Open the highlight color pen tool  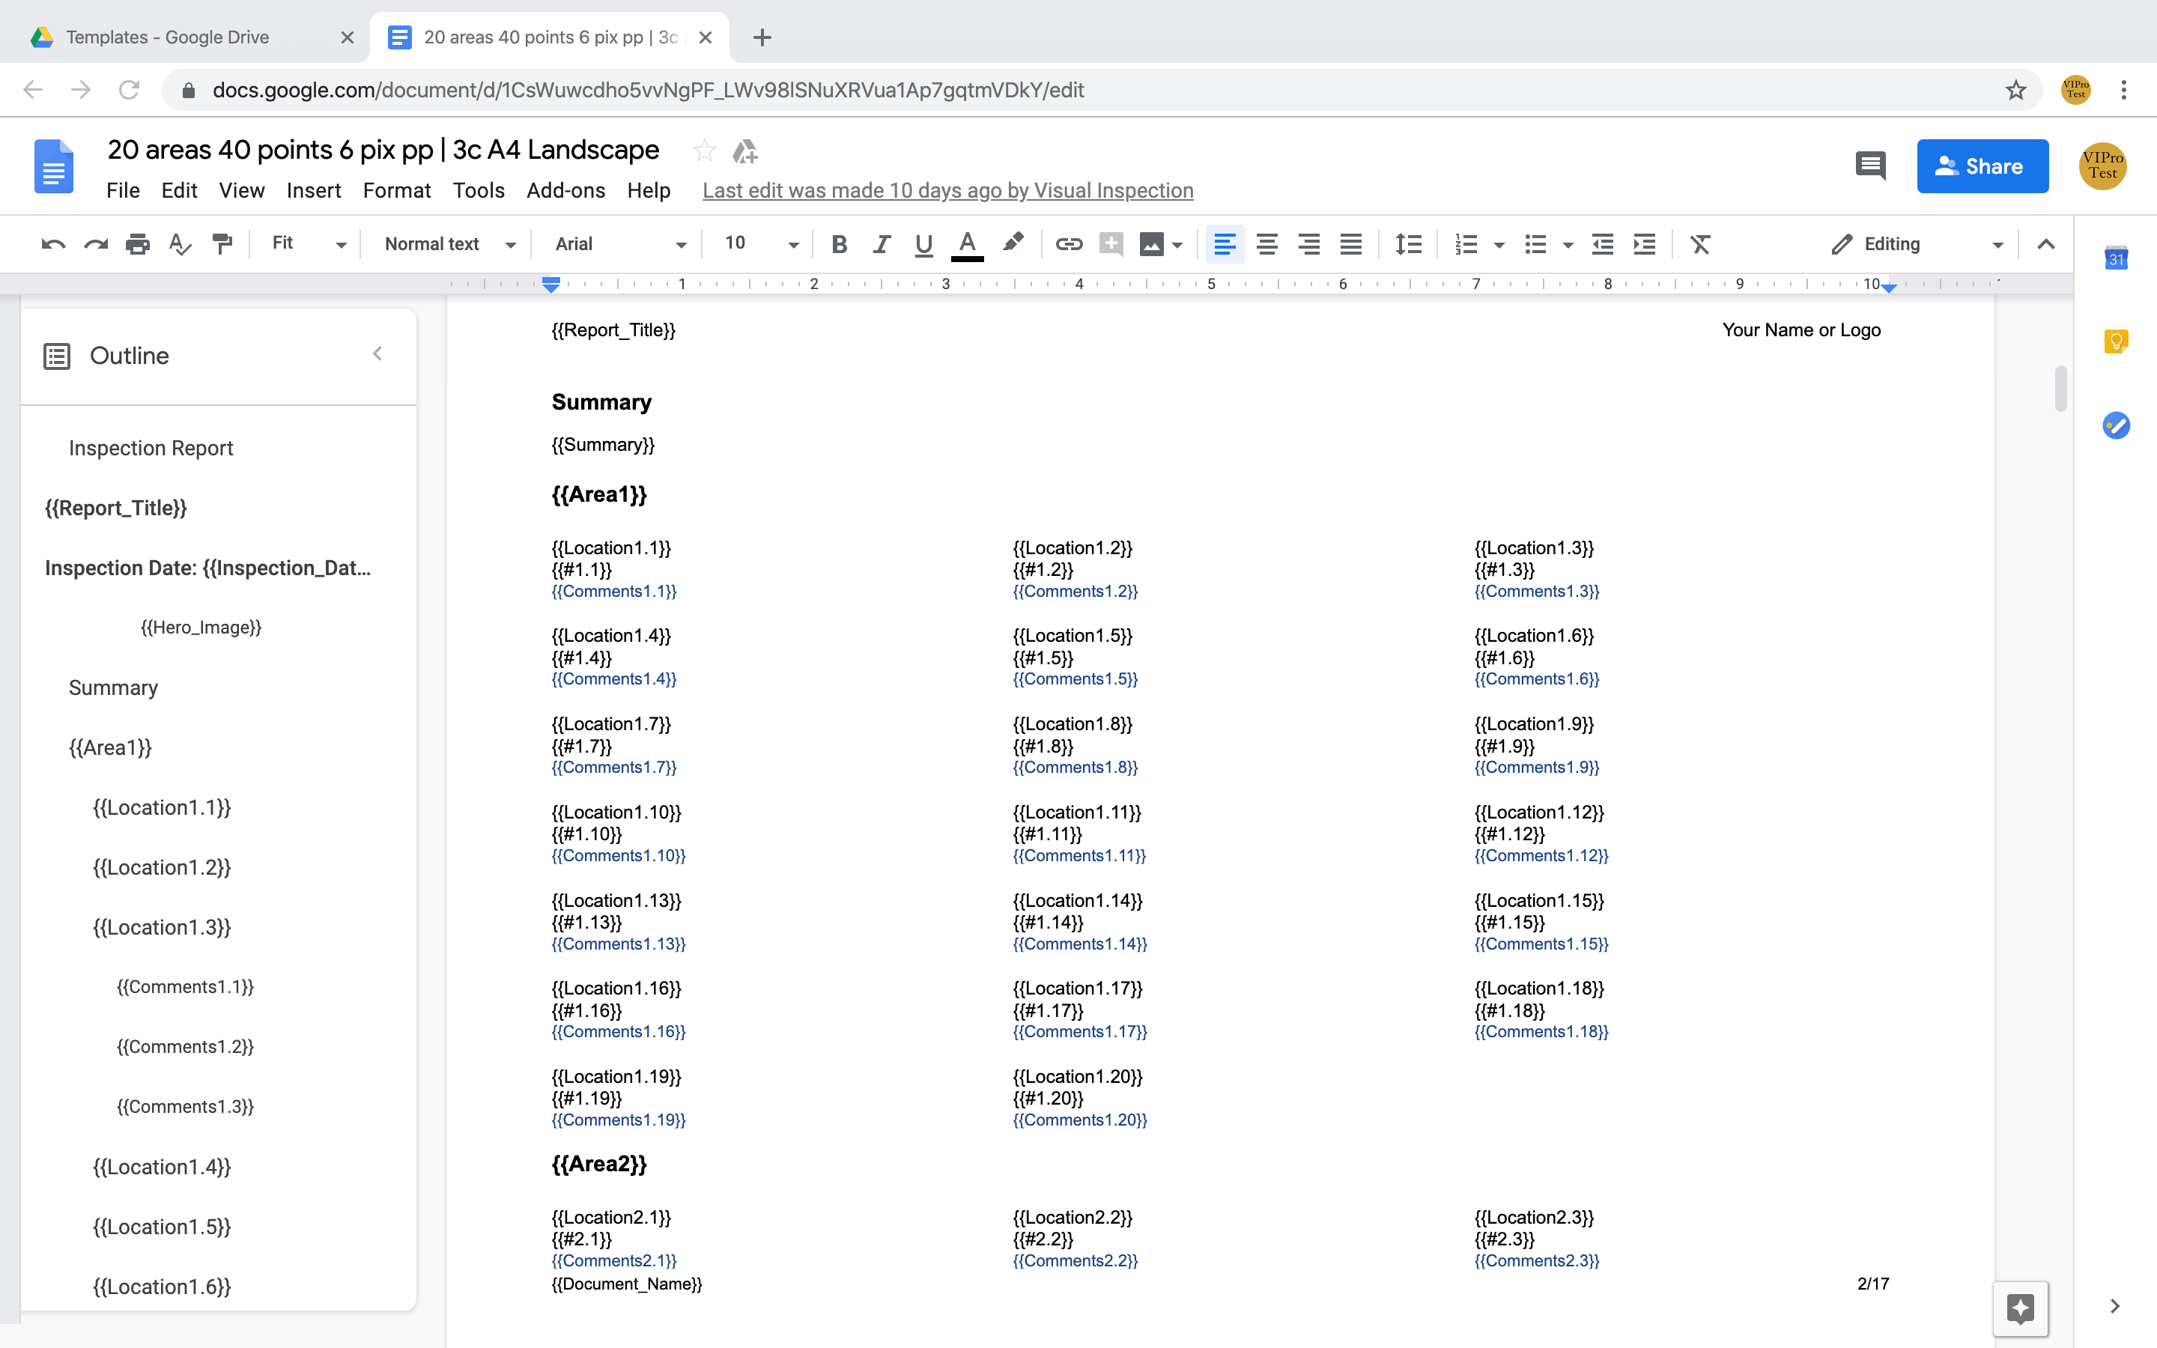(1013, 243)
